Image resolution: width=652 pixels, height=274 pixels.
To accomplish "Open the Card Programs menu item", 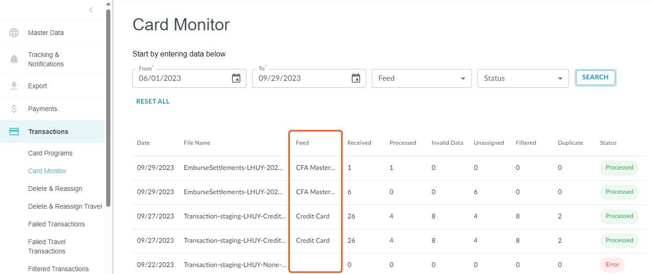I will click(50, 153).
